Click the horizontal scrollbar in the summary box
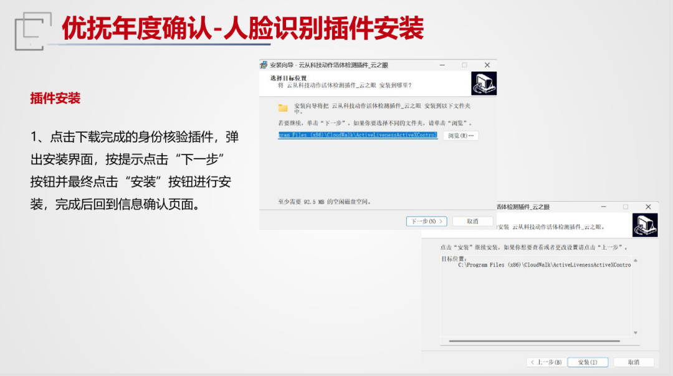Viewport: 673px width, 376px height. click(x=535, y=341)
